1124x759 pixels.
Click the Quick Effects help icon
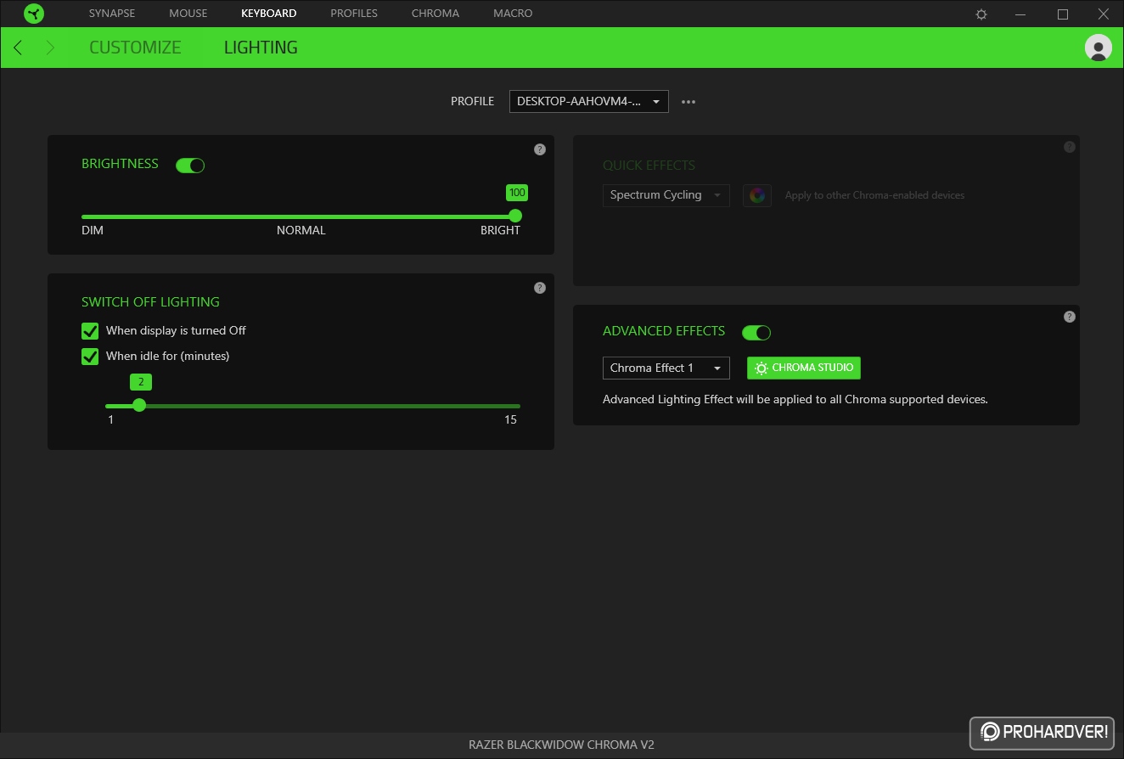[x=1070, y=147]
